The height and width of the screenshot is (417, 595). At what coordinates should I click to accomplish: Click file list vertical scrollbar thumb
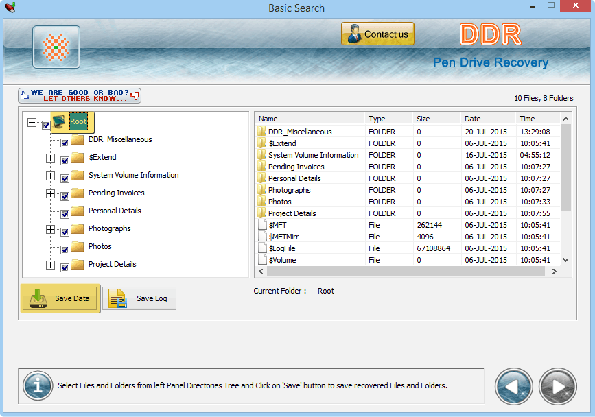[565, 167]
